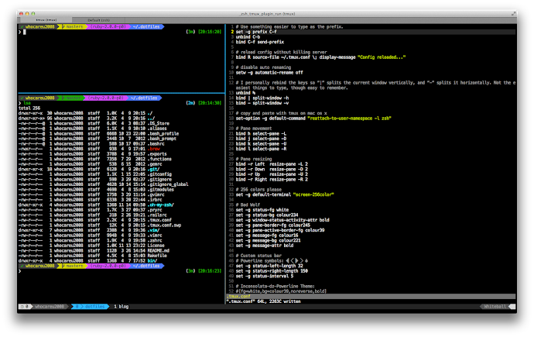The height and width of the screenshot is (337, 534).
Task: Click the .git/ directory in the listing
Action: (153, 169)
